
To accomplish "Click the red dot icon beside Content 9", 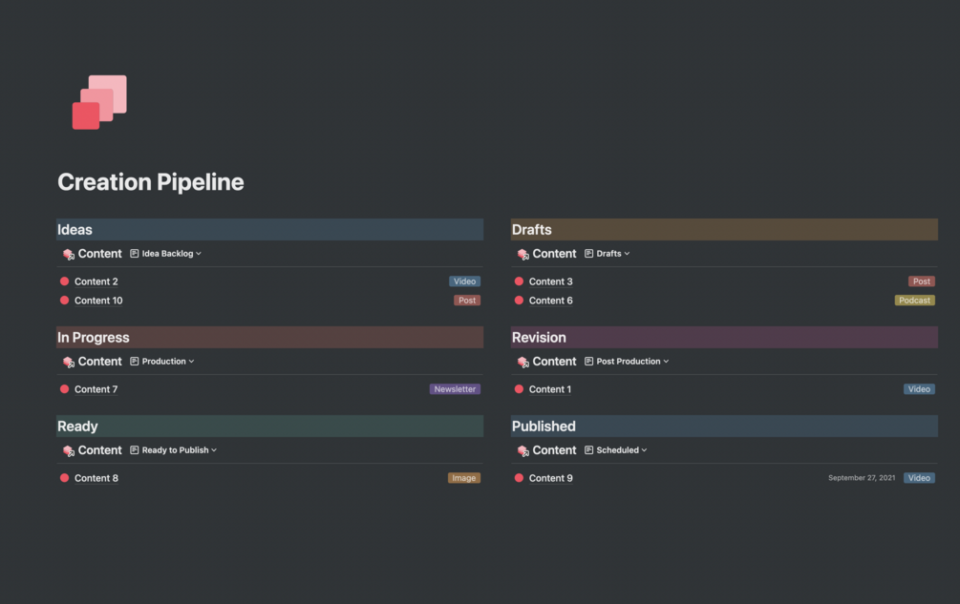I will [519, 478].
